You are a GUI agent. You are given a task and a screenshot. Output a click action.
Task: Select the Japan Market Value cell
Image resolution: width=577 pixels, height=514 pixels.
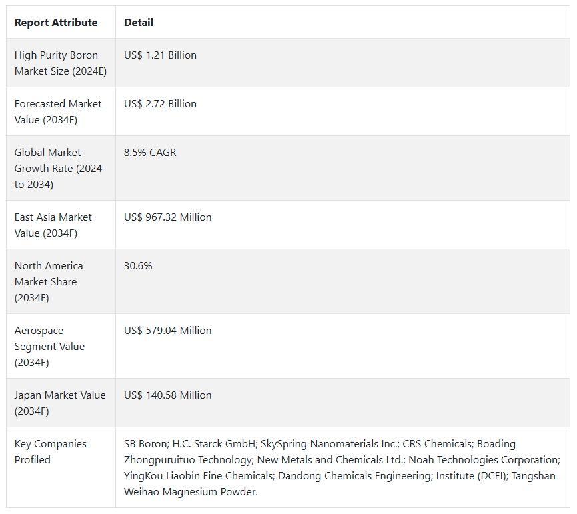60,403
